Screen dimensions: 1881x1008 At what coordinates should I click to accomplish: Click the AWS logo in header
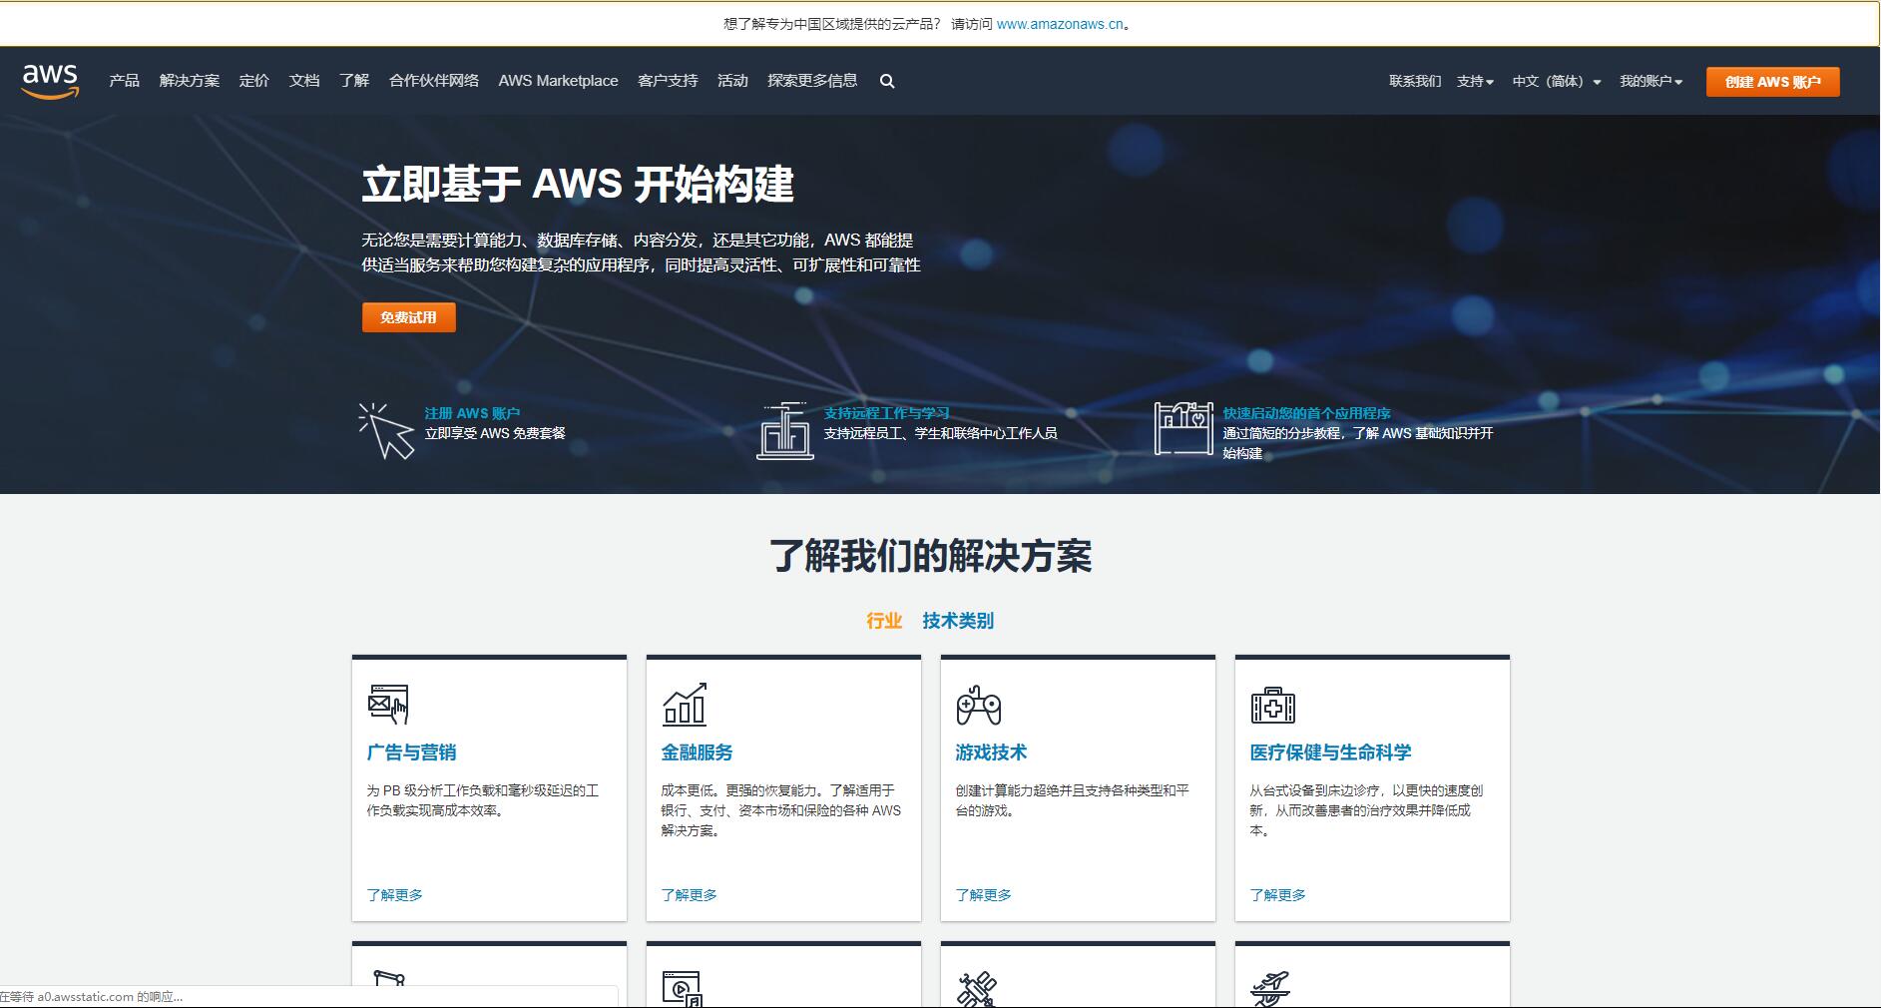[50, 81]
